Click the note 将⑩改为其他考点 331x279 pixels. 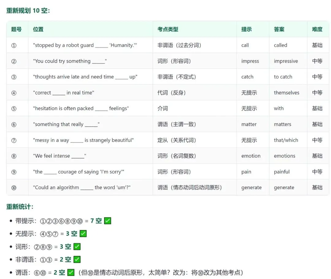[x=215, y=273]
